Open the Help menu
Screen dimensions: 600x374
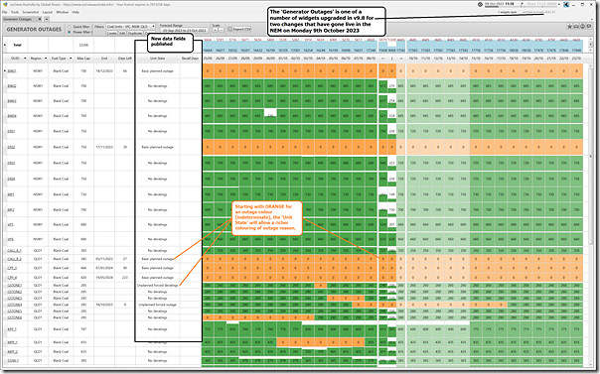(x=75, y=12)
